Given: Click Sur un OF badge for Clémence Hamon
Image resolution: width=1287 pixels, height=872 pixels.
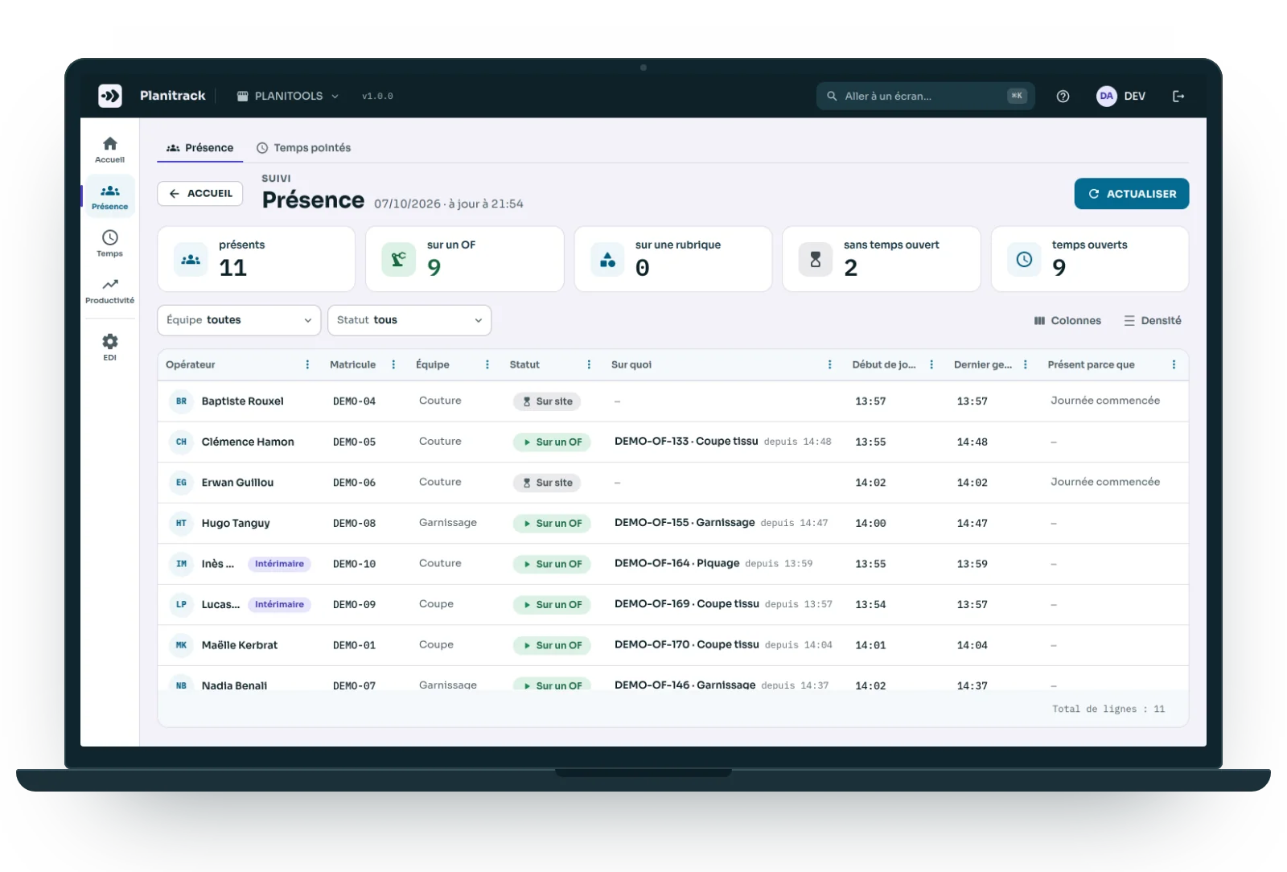Looking at the screenshot, I should coord(552,442).
